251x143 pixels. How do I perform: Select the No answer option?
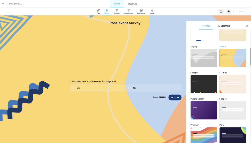[x=154, y=88]
